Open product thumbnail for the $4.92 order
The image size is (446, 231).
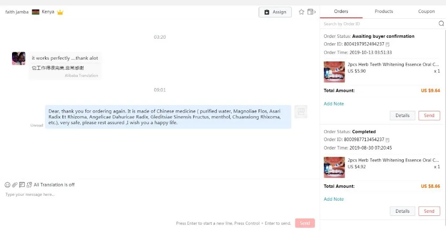tap(334, 167)
